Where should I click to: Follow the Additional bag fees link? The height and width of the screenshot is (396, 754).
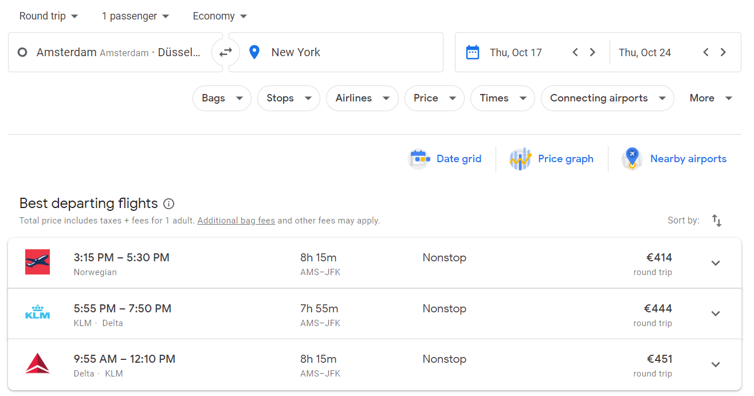(x=236, y=221)
